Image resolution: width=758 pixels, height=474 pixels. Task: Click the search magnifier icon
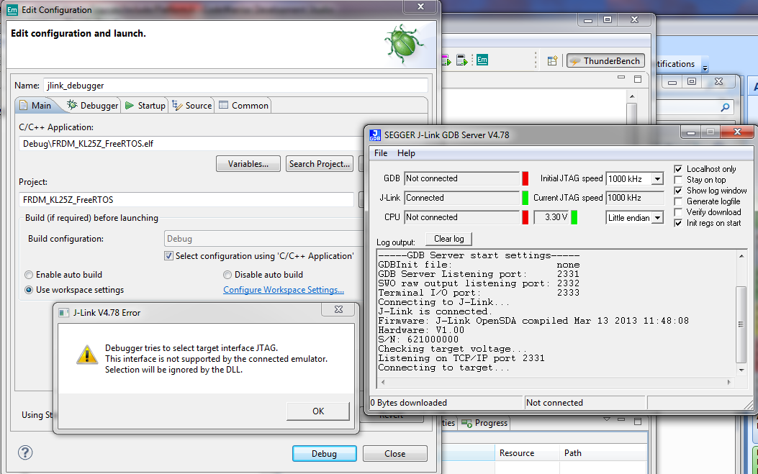click(723, 108)
